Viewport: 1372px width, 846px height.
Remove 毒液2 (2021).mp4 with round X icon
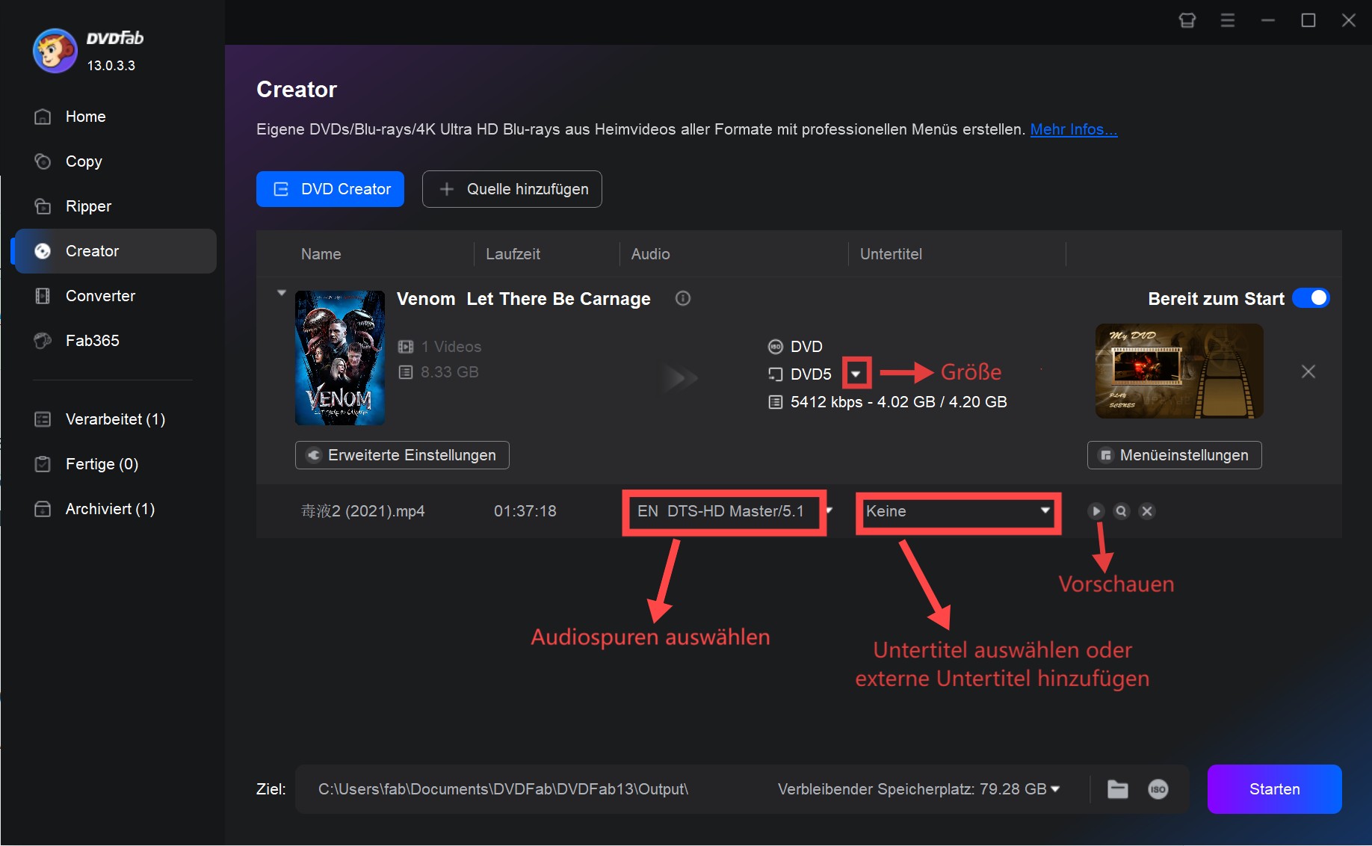(1147, 511)
